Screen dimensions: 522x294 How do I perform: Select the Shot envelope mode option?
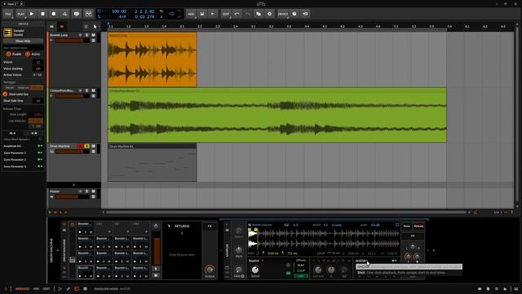tap(409, 273)
